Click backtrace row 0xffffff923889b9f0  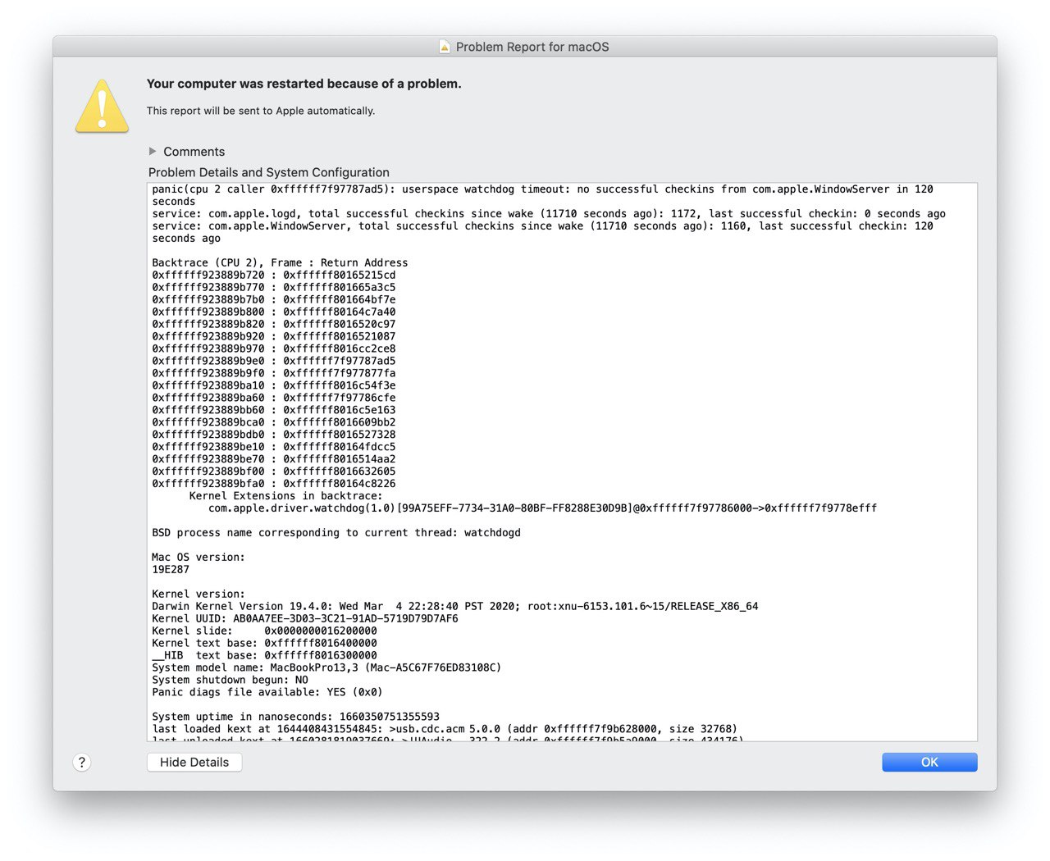(274, 373)
